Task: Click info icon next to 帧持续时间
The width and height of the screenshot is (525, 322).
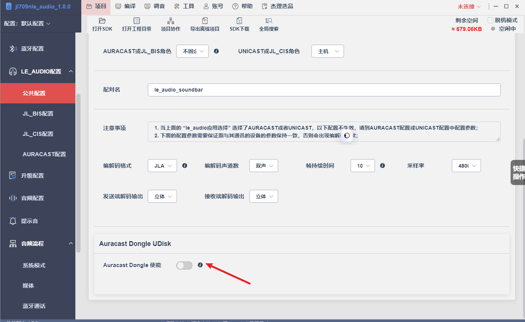Action: tap(383, 166)
